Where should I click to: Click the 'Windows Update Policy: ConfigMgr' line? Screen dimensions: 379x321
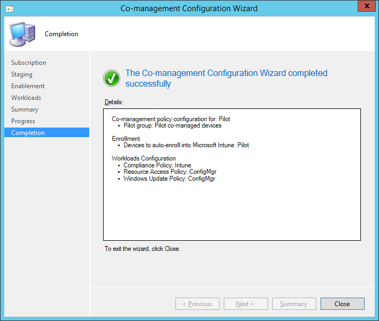(169, 179)
